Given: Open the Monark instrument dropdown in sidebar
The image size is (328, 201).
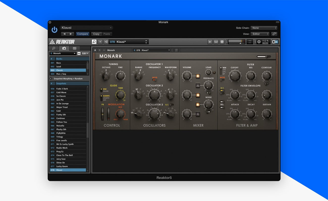Looking at the screenshot, I should (63, 54).
